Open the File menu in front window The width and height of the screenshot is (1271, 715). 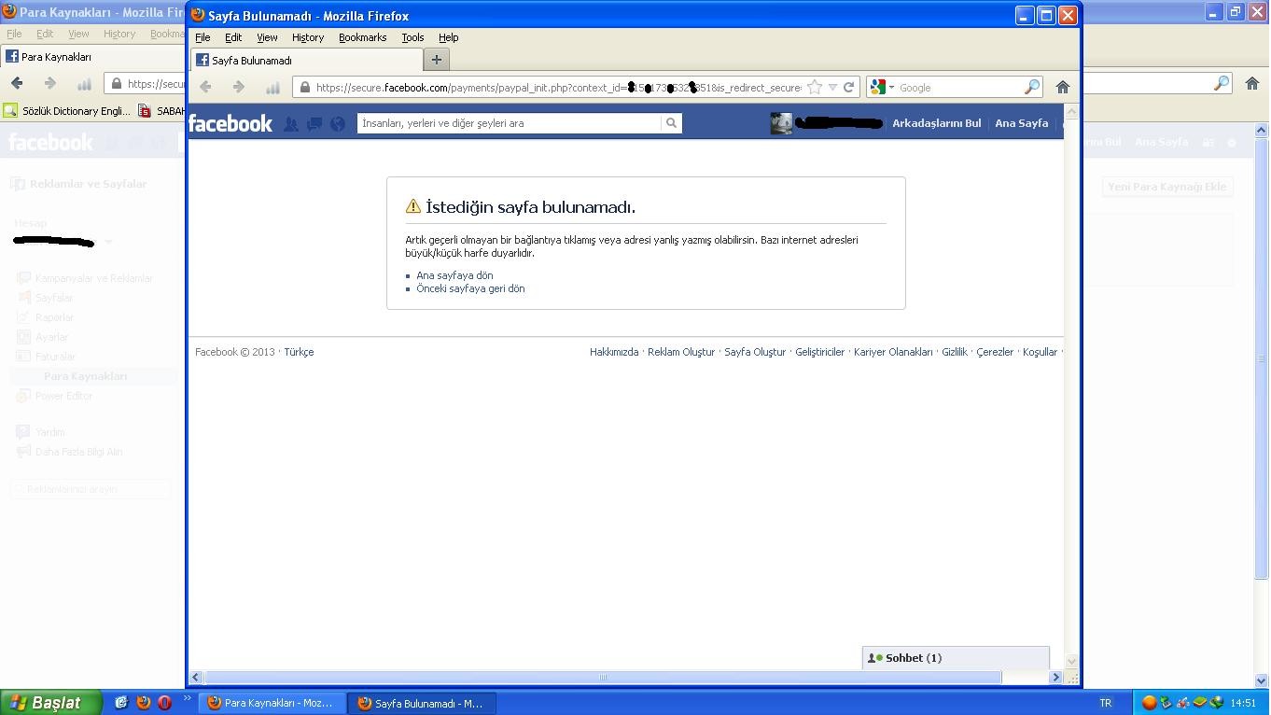click(x=203, y=37)
